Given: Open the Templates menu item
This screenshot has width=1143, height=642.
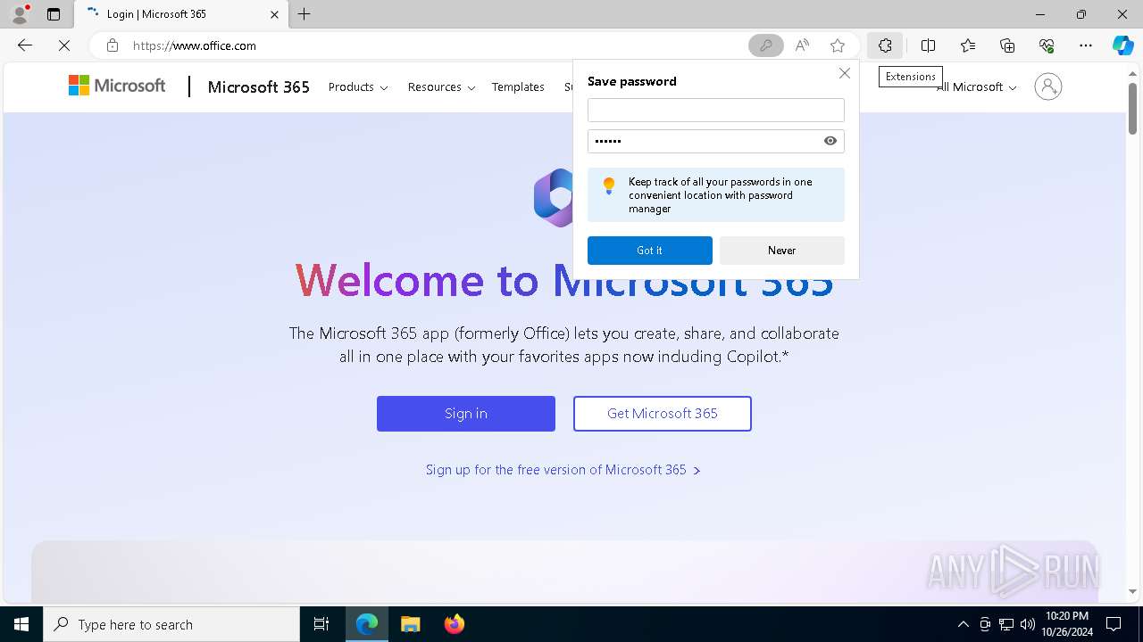Looking at the screenshot, I should [518, 86].
